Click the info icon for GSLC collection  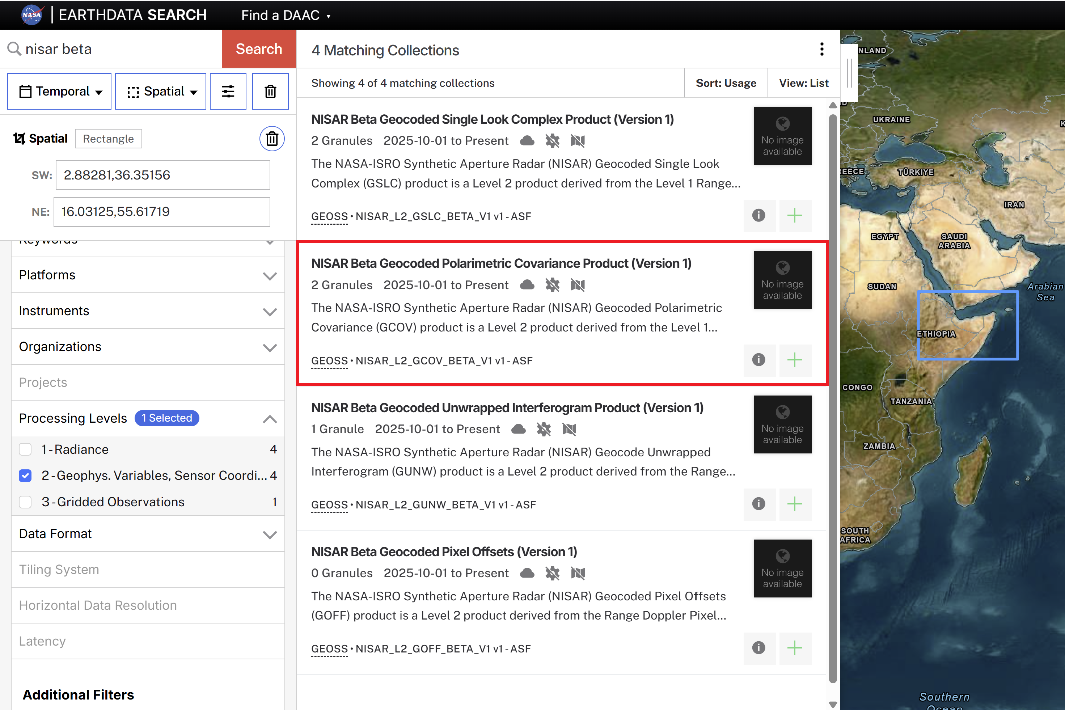[x=759, y=216]
